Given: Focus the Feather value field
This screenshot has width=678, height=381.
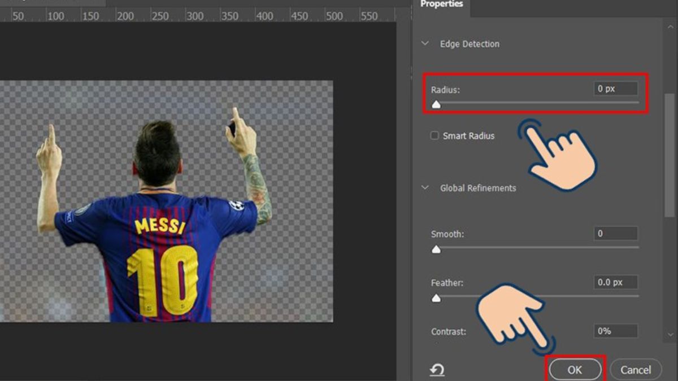Looking at the screenshot, I should [x=615, y=282].
